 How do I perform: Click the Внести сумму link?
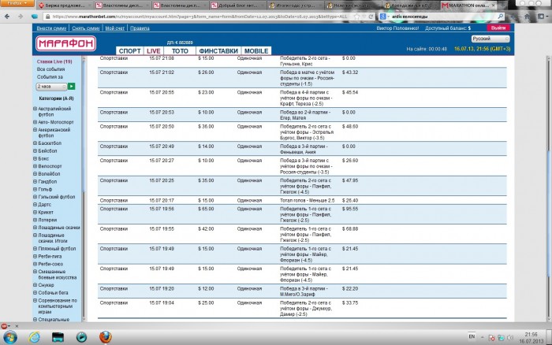tap(51, 28)
